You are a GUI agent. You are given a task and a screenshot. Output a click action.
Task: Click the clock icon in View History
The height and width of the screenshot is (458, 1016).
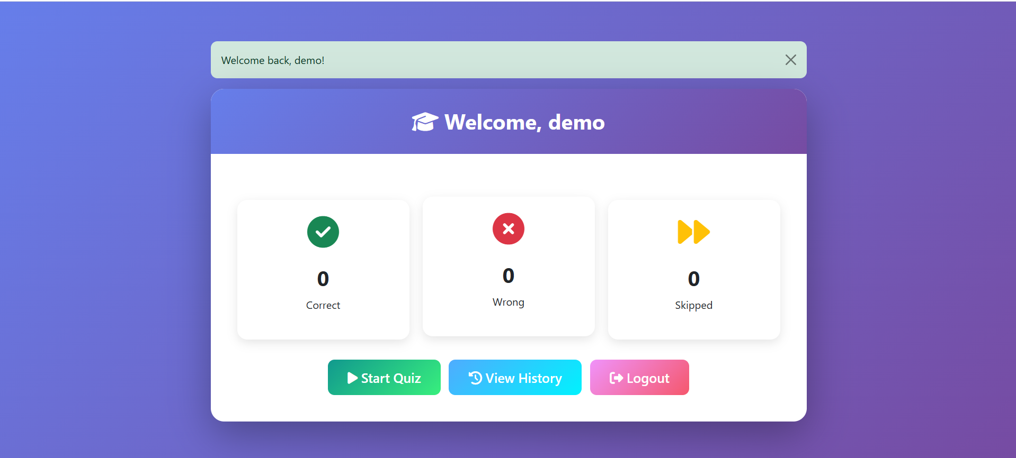point(475,378)
